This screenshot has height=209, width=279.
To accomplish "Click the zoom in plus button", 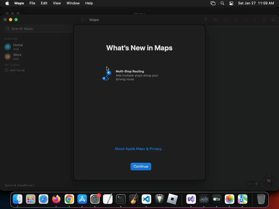I will tap(256, 184).
